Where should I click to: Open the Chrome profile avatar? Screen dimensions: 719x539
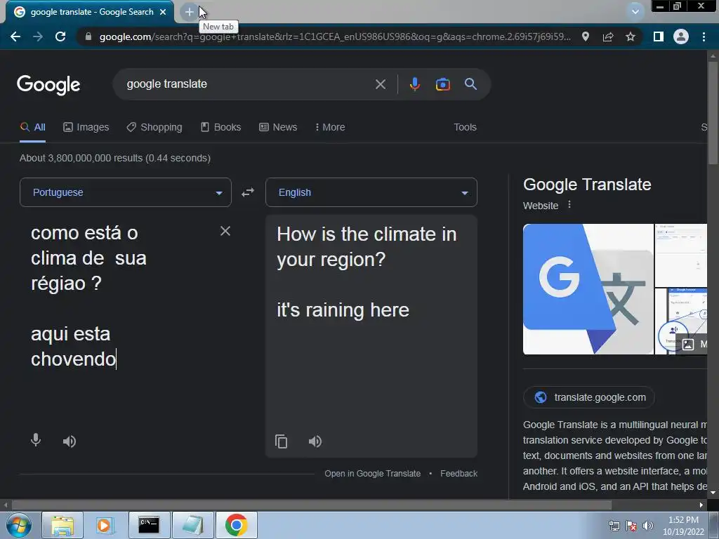[x=681, y=36]
